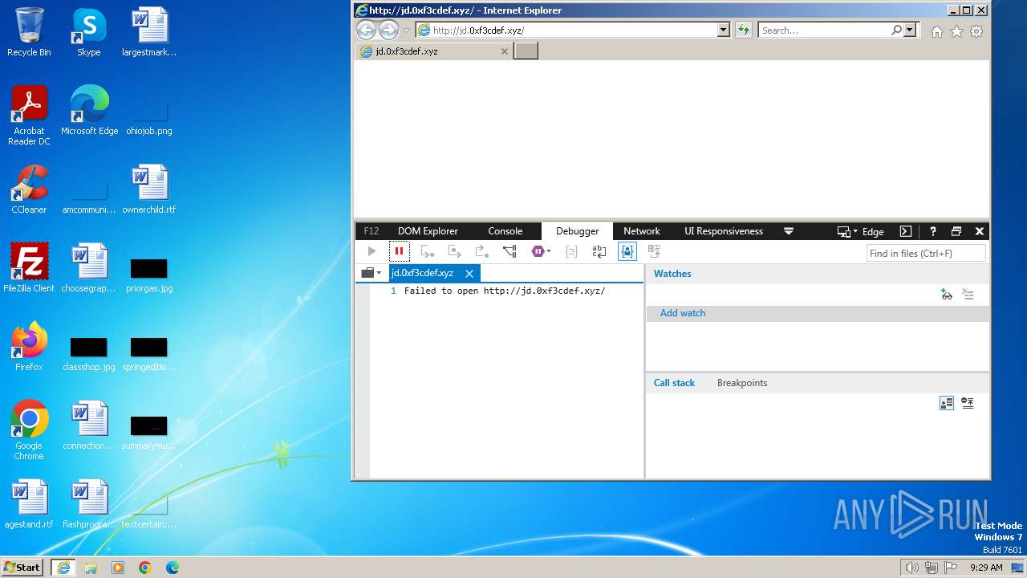1027x578 pixels.
Task: Click the IE address bar URL field
Action: [566, 31]
